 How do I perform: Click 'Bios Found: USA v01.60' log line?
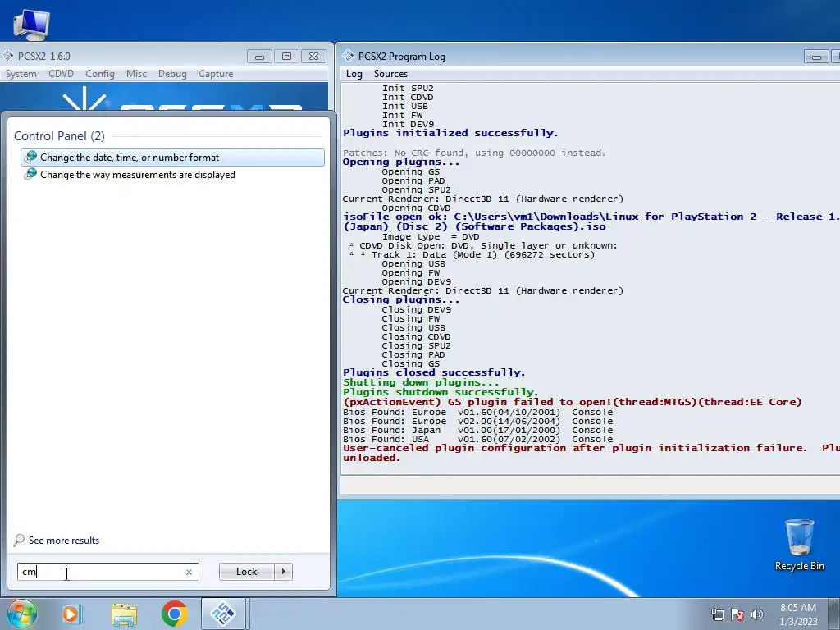tap(478, 440)
